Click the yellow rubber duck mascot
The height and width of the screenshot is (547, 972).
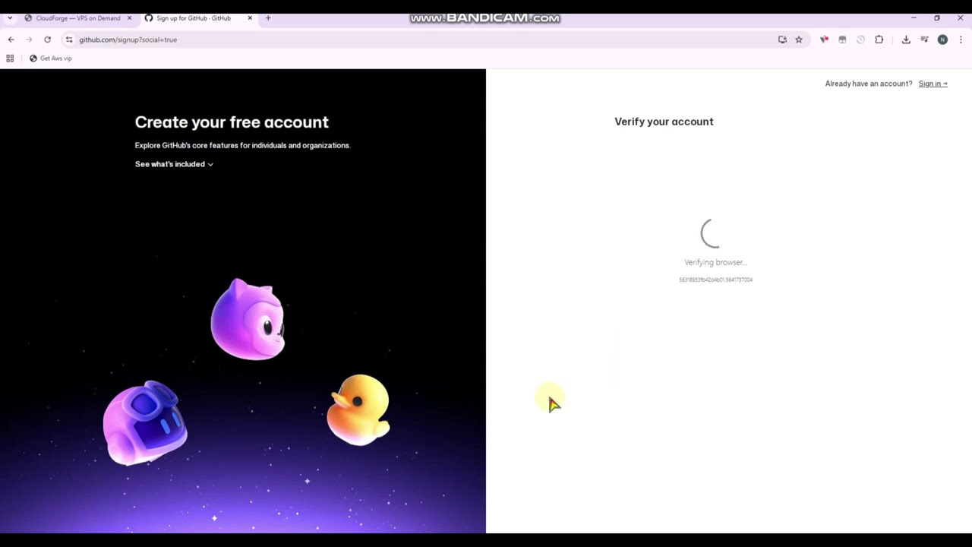click(358, 409)
